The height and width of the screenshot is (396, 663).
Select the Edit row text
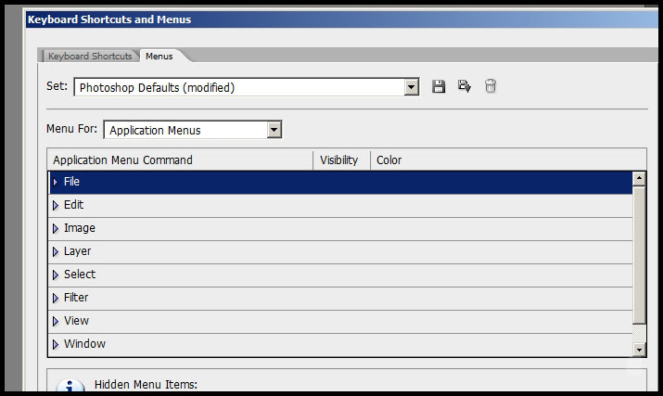(x=73, y=205)
